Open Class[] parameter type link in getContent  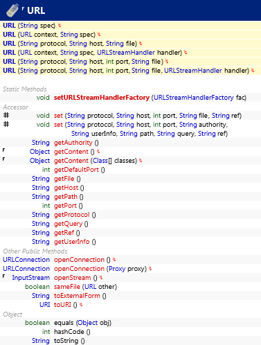[102, 161]
